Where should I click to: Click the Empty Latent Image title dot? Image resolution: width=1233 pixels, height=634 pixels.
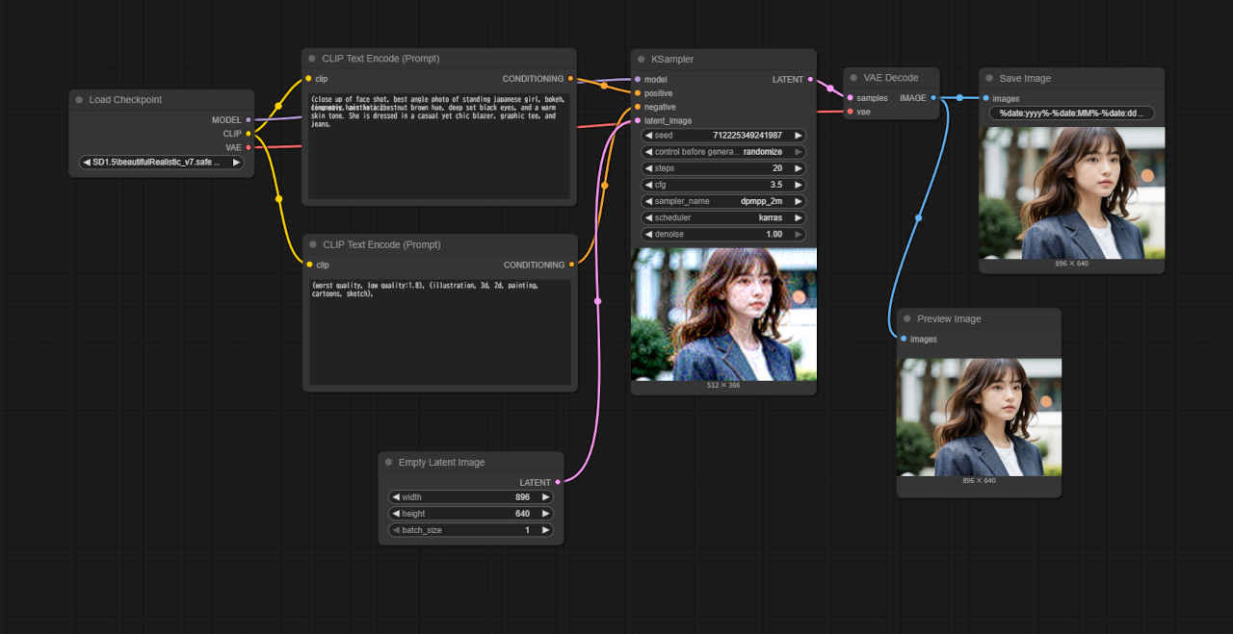[388, 463]
